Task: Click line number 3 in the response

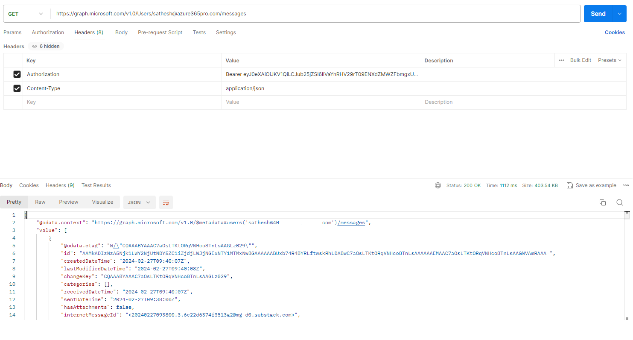Action: click(14, 230)
